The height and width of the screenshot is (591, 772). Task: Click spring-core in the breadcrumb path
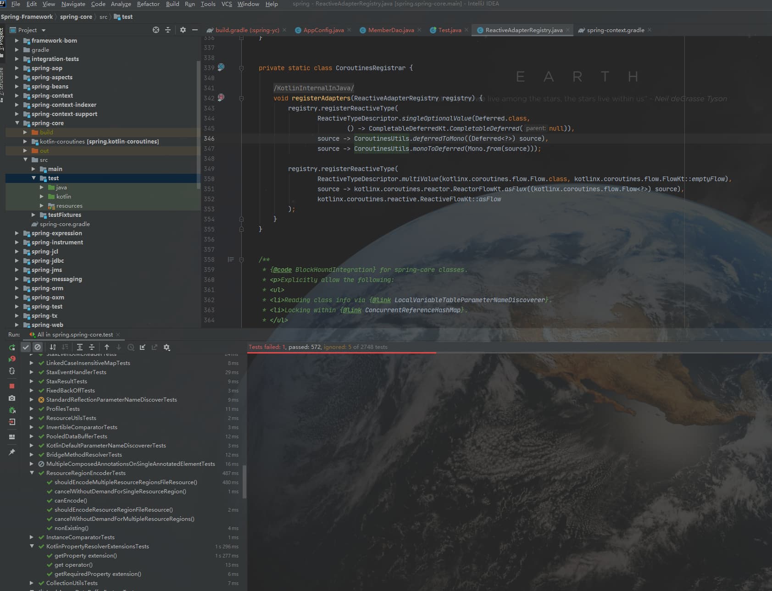point(76,17)
